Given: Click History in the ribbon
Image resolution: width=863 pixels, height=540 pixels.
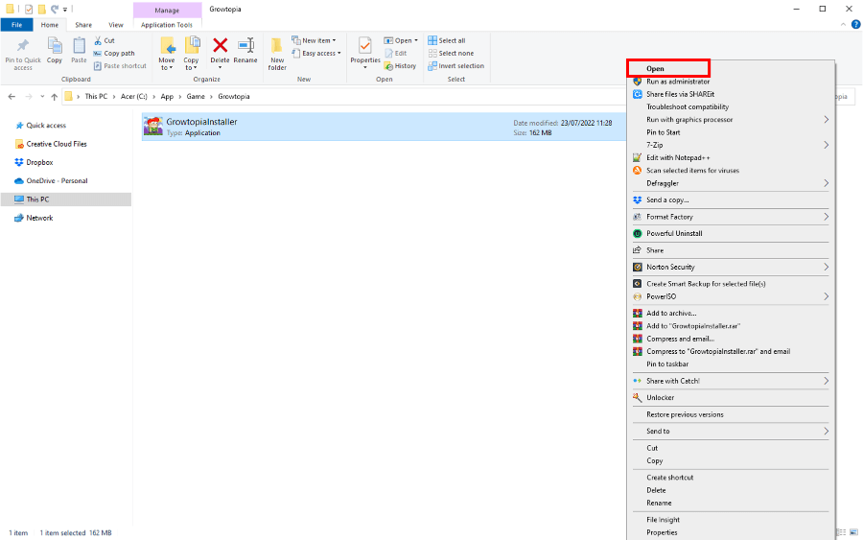Looking at the screenshot, I should (400, 66).
